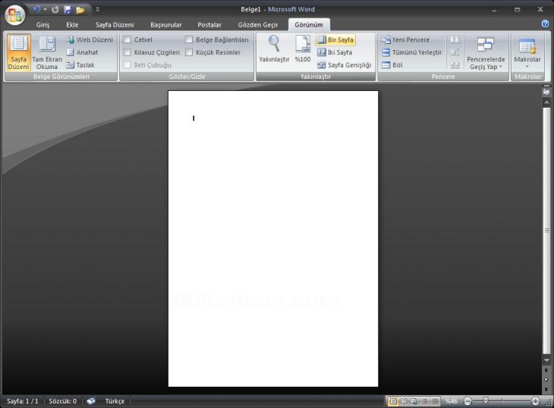Go to the Başvurular tab
Screen dimensions: 554x408
click(165, 25)
